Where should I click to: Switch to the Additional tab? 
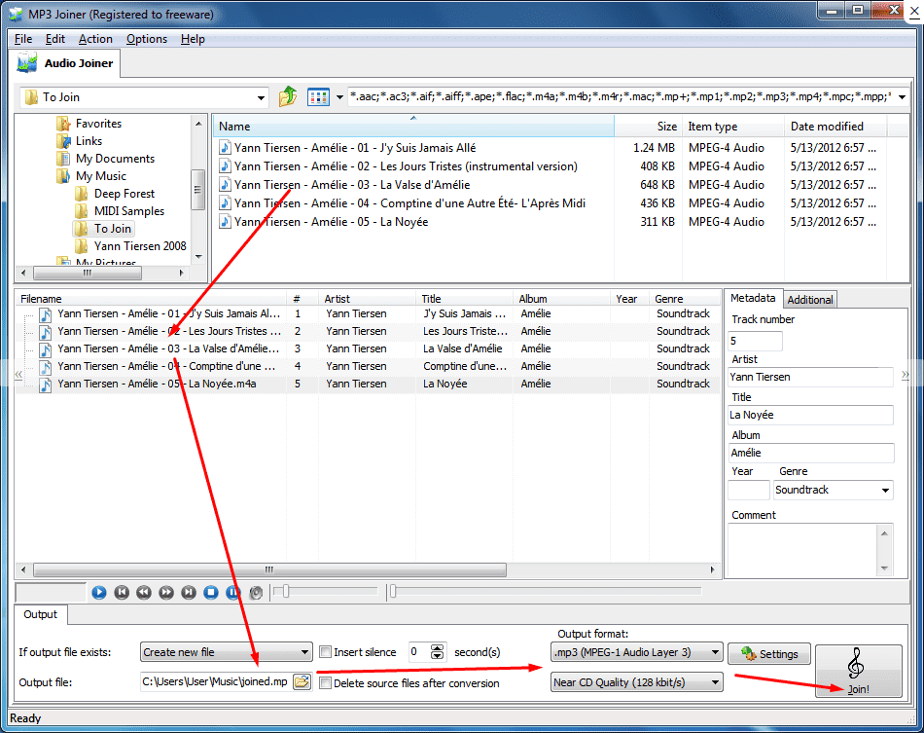point(809,300)
